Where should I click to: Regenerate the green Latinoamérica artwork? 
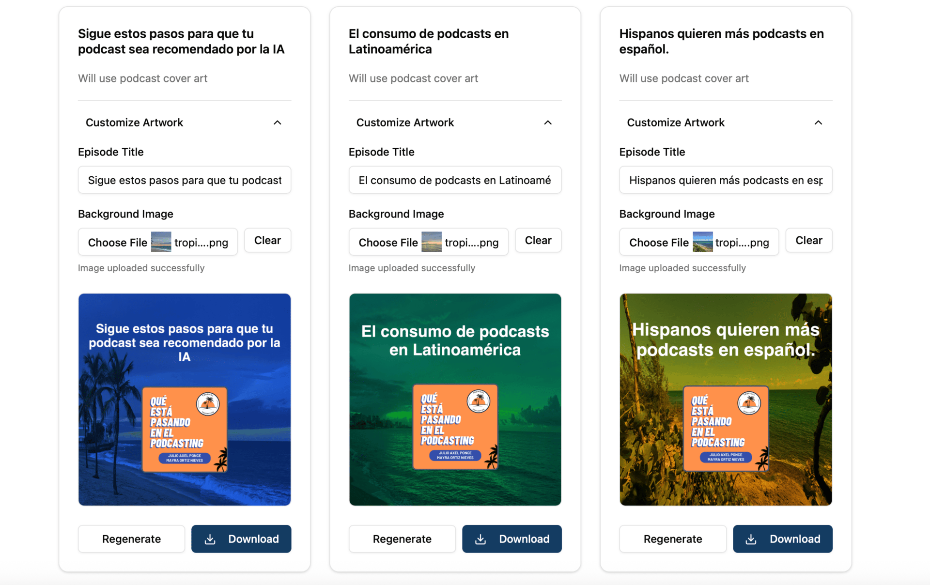tap(402, 539)
